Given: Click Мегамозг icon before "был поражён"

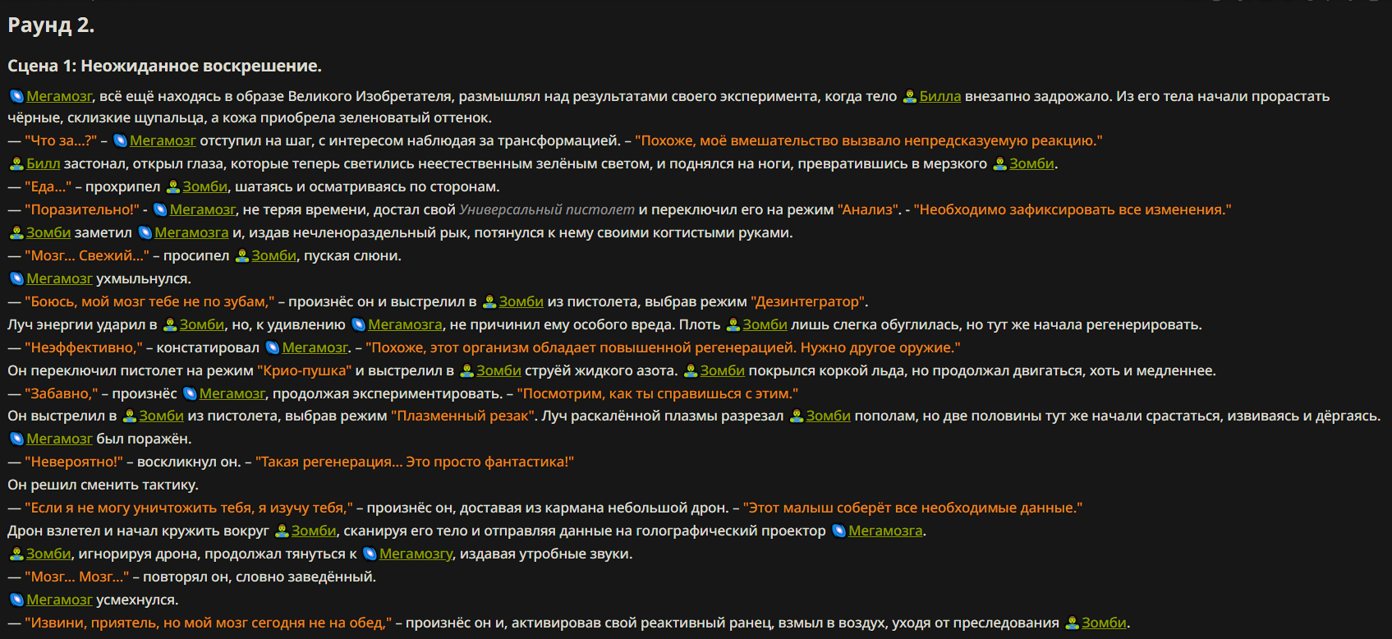Looking at the screenshot, I should [16, 439].
